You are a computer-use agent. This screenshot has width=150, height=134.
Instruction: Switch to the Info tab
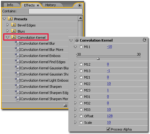pos(10,5)
